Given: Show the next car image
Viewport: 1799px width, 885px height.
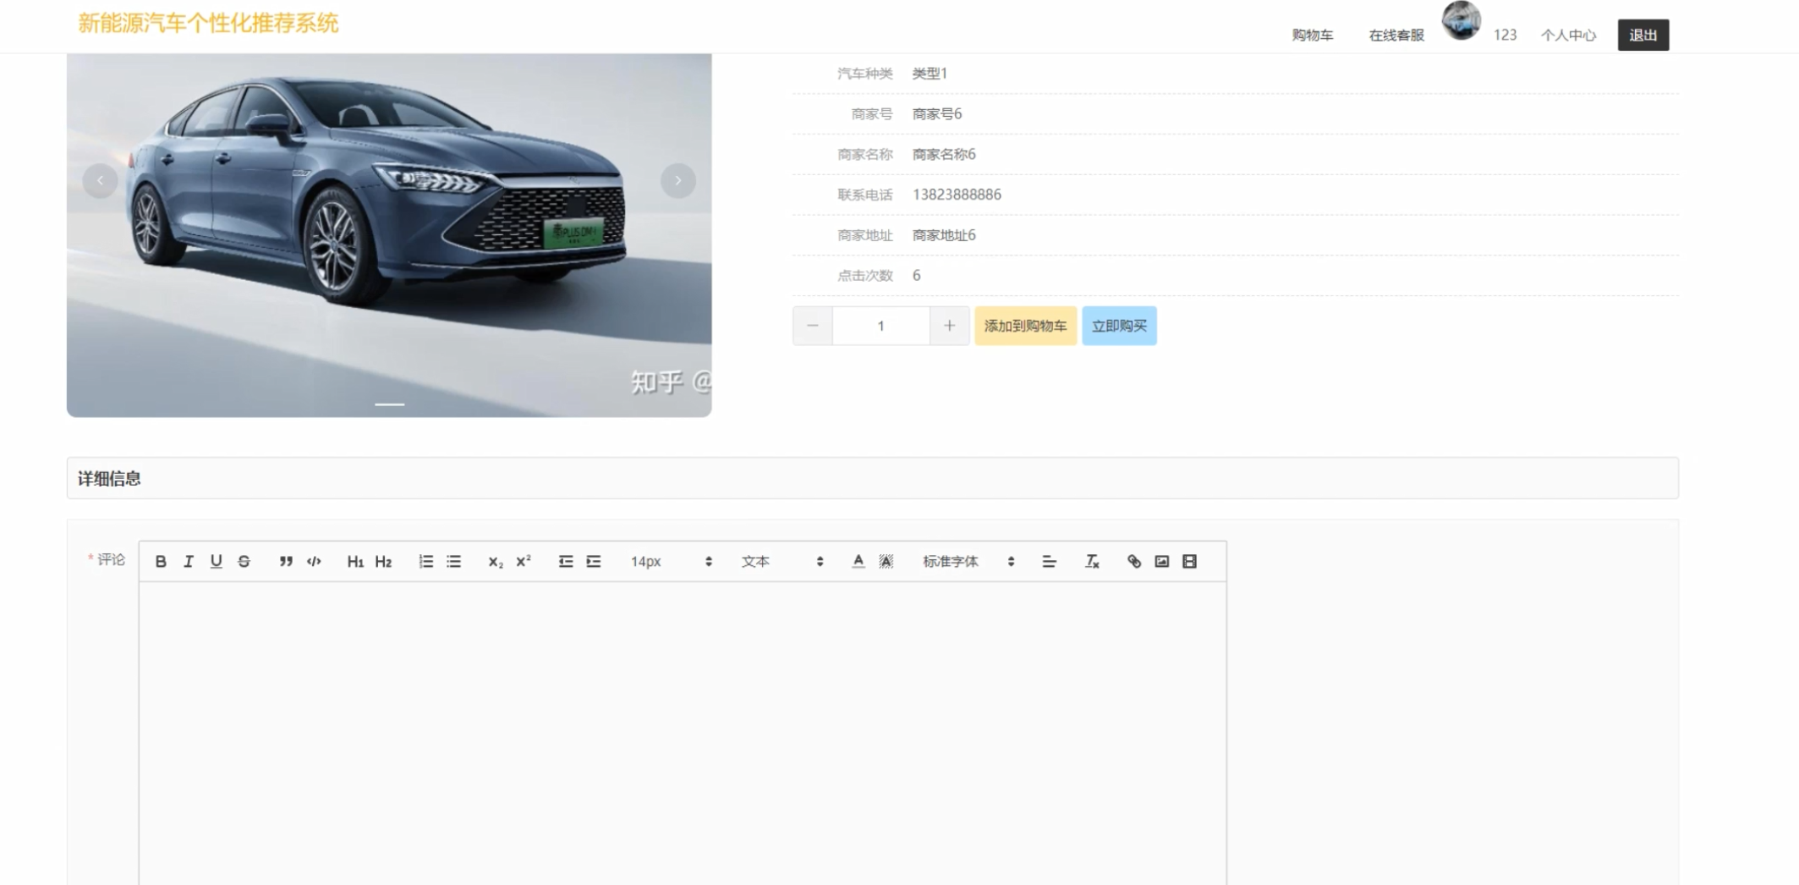Looking at the screenshot, I should 677,180.
